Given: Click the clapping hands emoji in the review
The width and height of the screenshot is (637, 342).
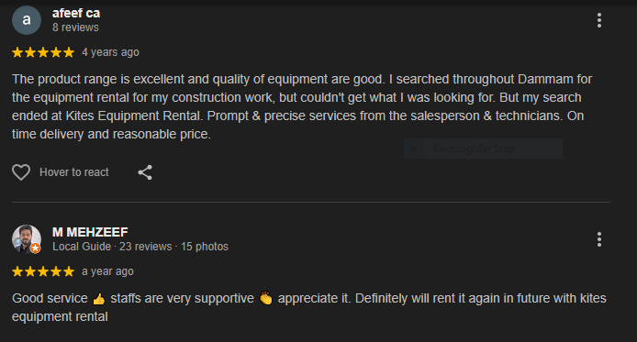Looking at the screenshot, I should tap(265, 298).
